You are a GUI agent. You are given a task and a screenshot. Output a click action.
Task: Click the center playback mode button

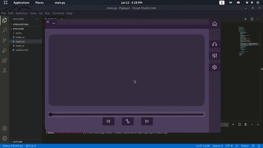(x=128, y=121)
